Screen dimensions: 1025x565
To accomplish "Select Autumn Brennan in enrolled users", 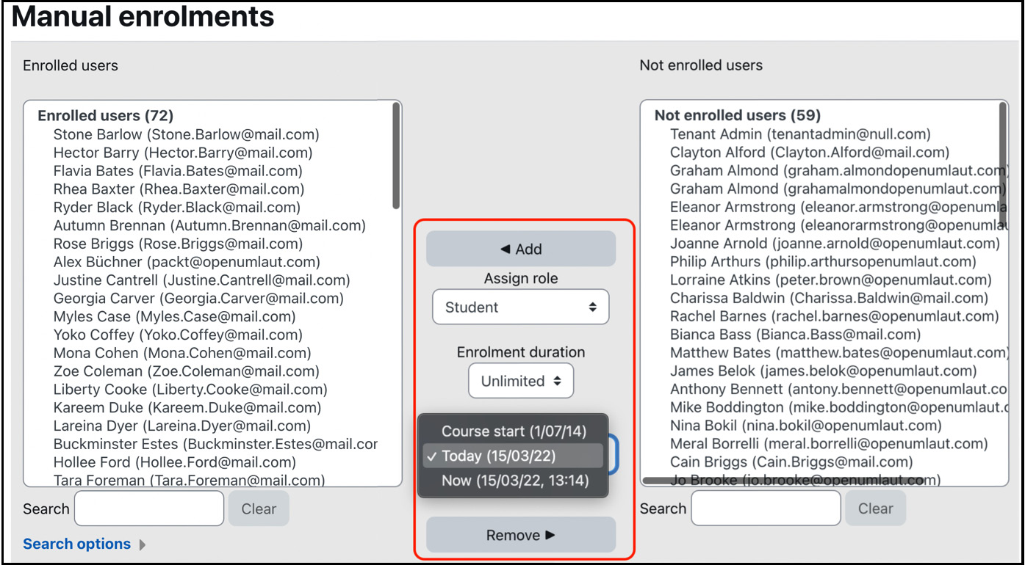I will pyautogui.click(x=209, y=225).
